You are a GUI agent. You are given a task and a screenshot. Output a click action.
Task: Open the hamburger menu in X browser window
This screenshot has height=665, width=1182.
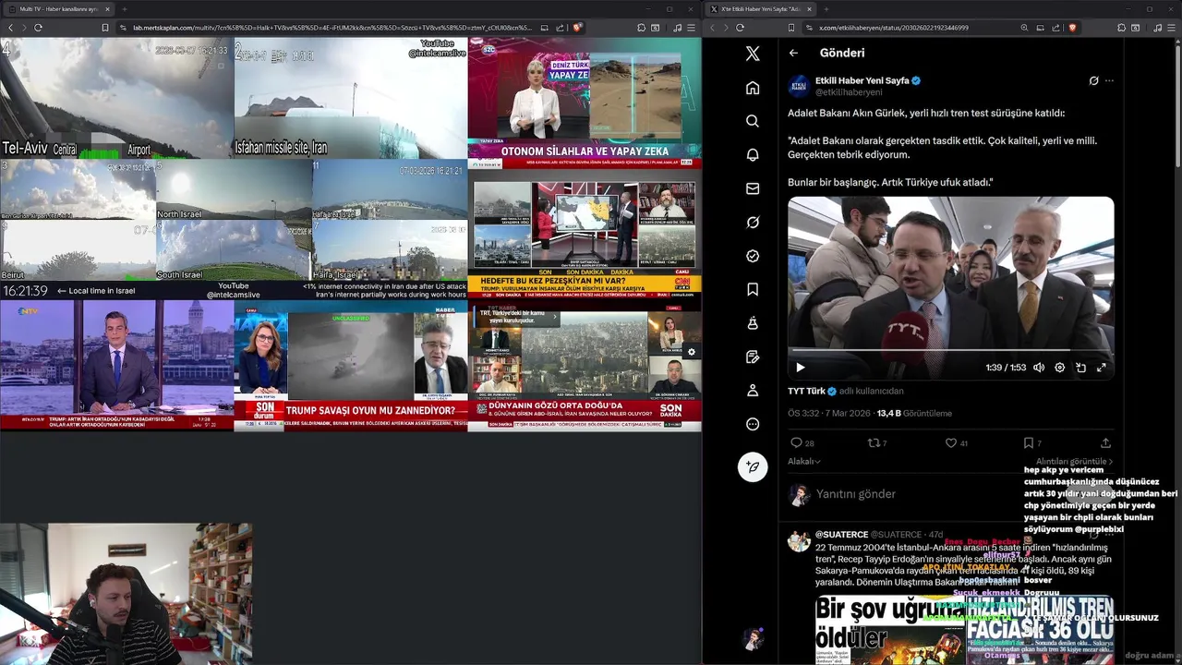pos(1169,28)
